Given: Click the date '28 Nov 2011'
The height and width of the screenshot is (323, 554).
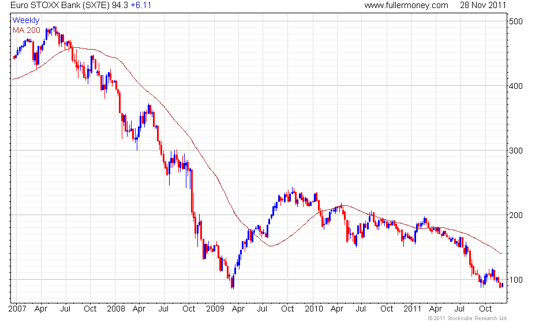Looking at the screenshot, I should pos(483,5).
